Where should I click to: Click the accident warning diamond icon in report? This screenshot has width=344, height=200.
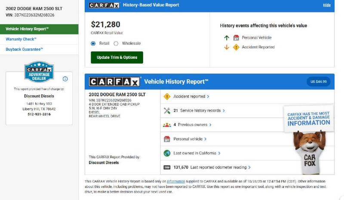click(167, 96)
